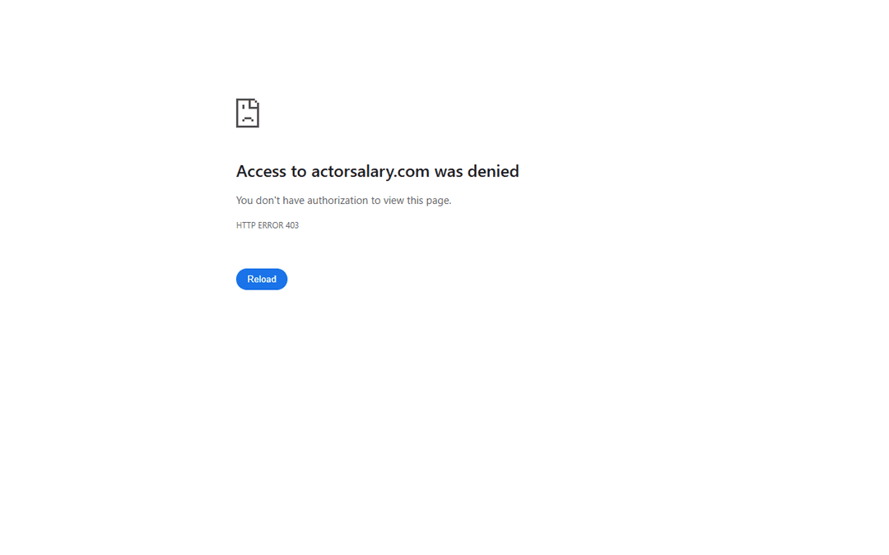Click the number 403 in error code
The image size is (889, 555).
click(292, 225)
